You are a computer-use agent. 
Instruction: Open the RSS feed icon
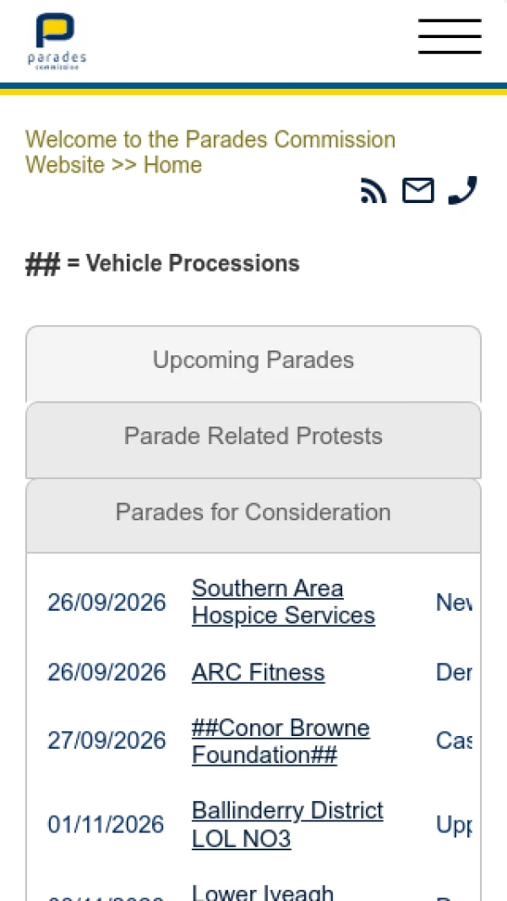373,190
